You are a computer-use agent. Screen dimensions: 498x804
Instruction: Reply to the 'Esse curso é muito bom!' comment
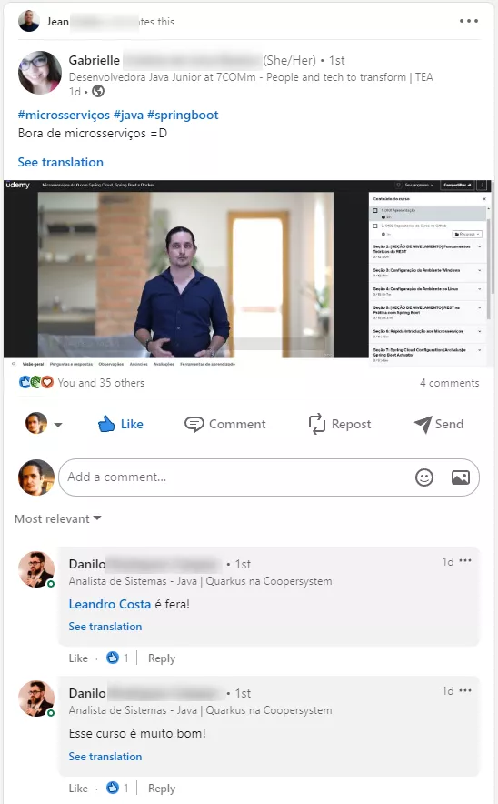tap(162, 789)
